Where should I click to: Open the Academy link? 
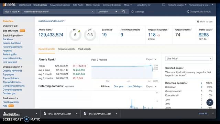144,5
